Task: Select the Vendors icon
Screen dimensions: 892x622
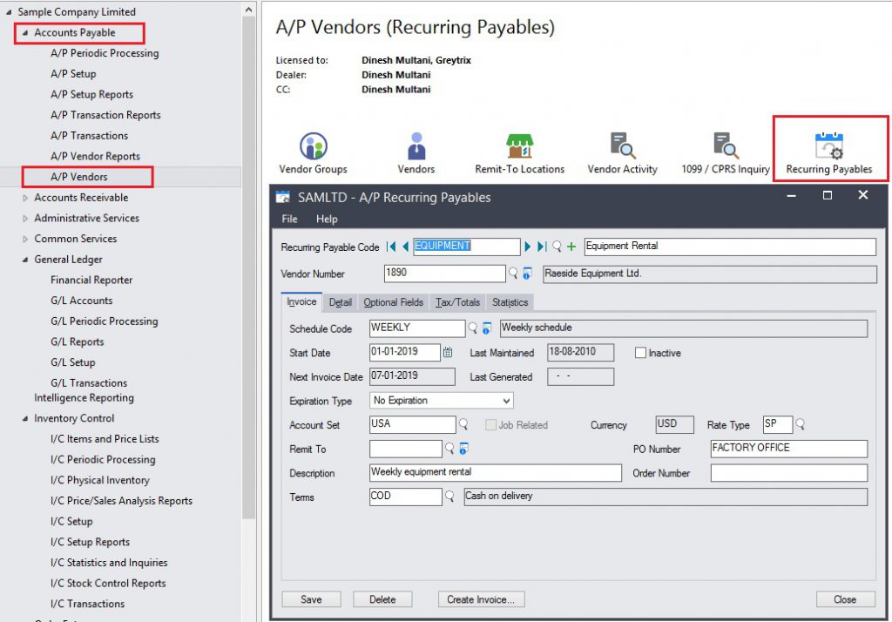Action: pyautogui.click(x=416, y=148)
